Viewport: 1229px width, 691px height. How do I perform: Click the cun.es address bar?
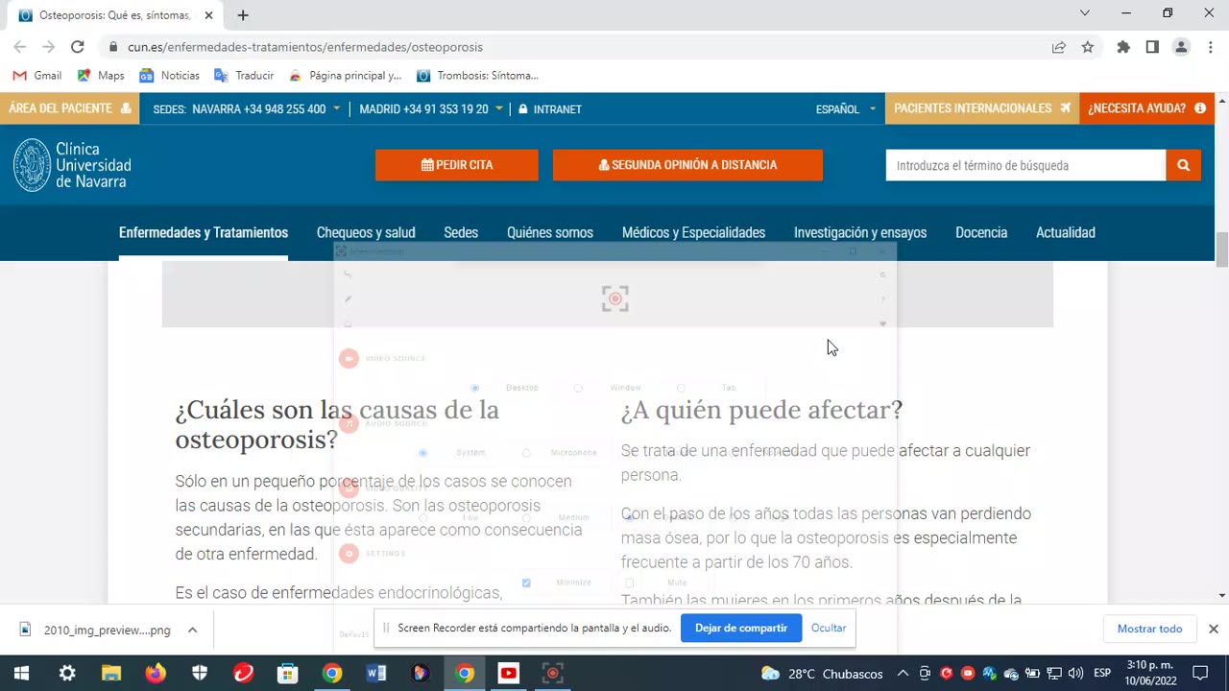[576, 47]
